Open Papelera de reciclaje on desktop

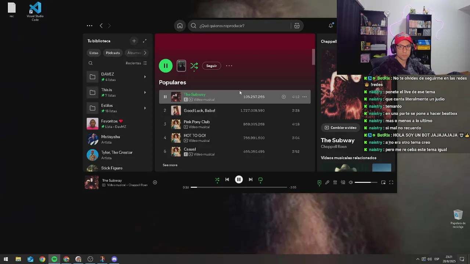458,219
